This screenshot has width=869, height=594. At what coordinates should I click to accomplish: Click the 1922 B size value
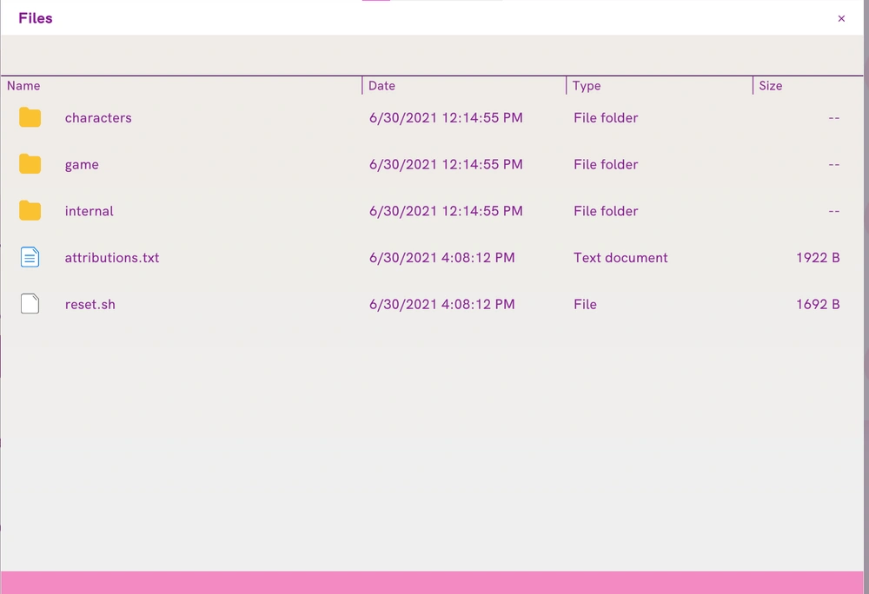pyautogui.click(x=818, y=257)
